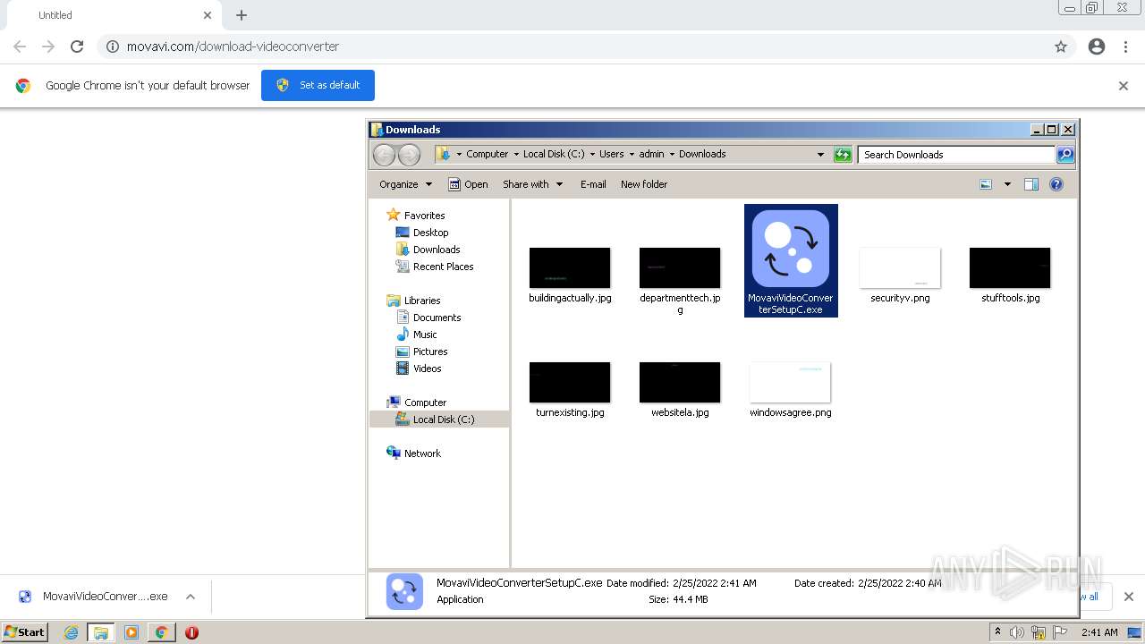Open a new Chrome tab
The height and width of the screenshot is (644, 1145).
click(242, 15)
